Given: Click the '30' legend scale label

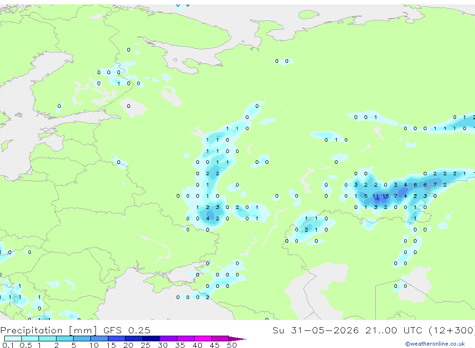Looking at the screenshot, I should 162,345.
